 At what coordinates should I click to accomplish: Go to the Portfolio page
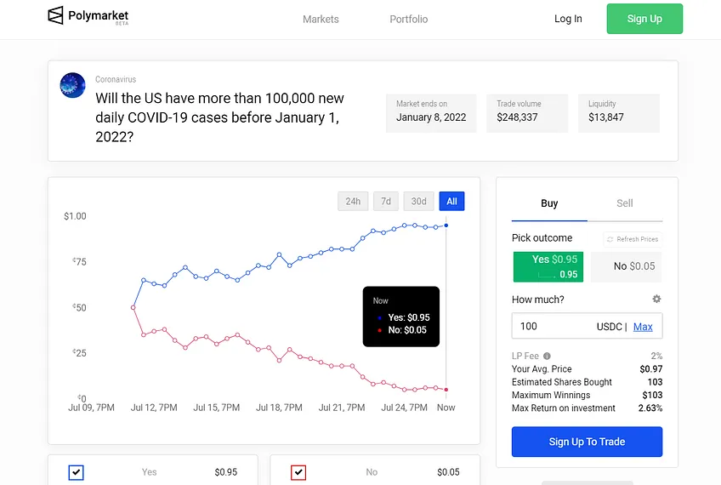coord(409,20)
